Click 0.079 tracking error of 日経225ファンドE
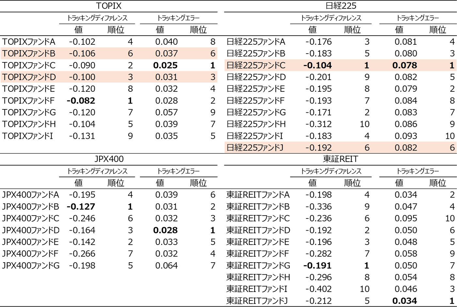The image size is (457, 307). (x=406, y=89)
